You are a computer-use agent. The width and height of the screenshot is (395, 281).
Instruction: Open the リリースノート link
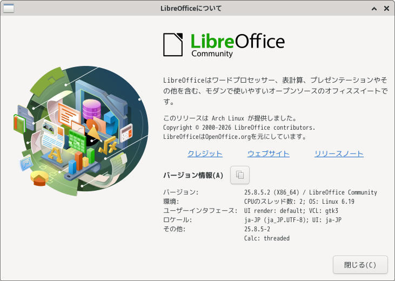339,153
